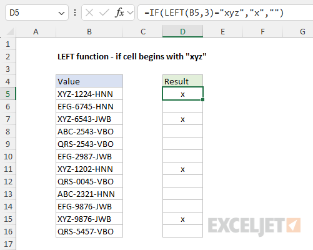Click the Value header cell
The image size is (313, 250).
pyautogui.click(x=89, y=81)
